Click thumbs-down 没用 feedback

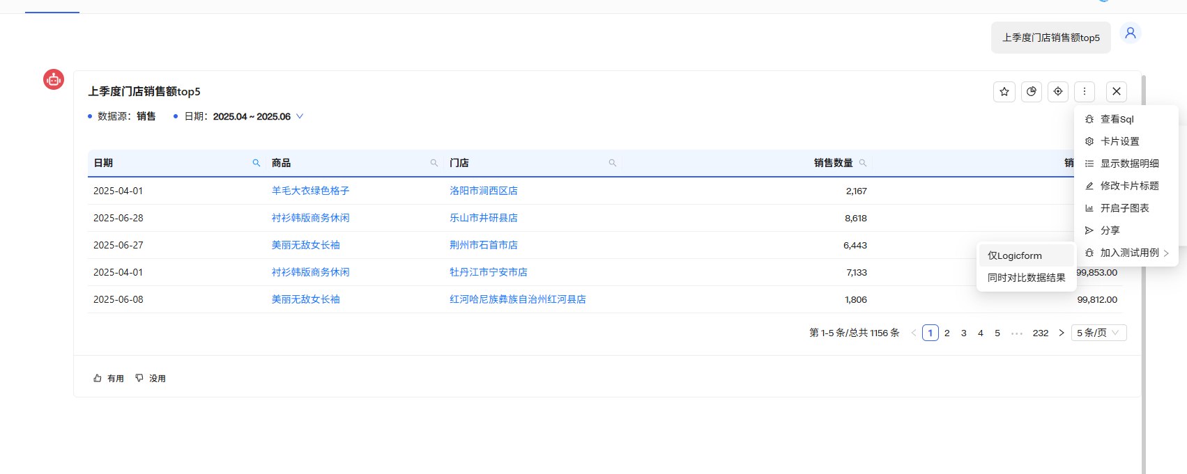[151, 379]
